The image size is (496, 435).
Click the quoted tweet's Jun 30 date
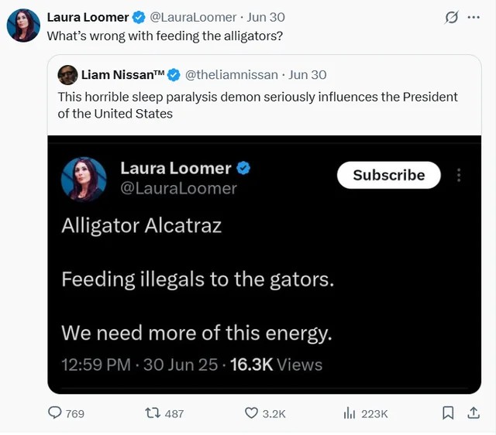tap(308, 75)
